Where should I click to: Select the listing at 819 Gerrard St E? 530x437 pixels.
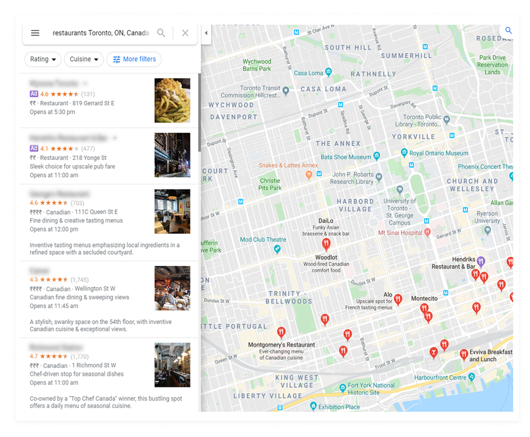[x=109, y=100]
